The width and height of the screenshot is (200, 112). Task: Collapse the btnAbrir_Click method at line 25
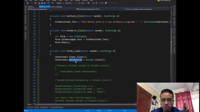pos(39,31)
